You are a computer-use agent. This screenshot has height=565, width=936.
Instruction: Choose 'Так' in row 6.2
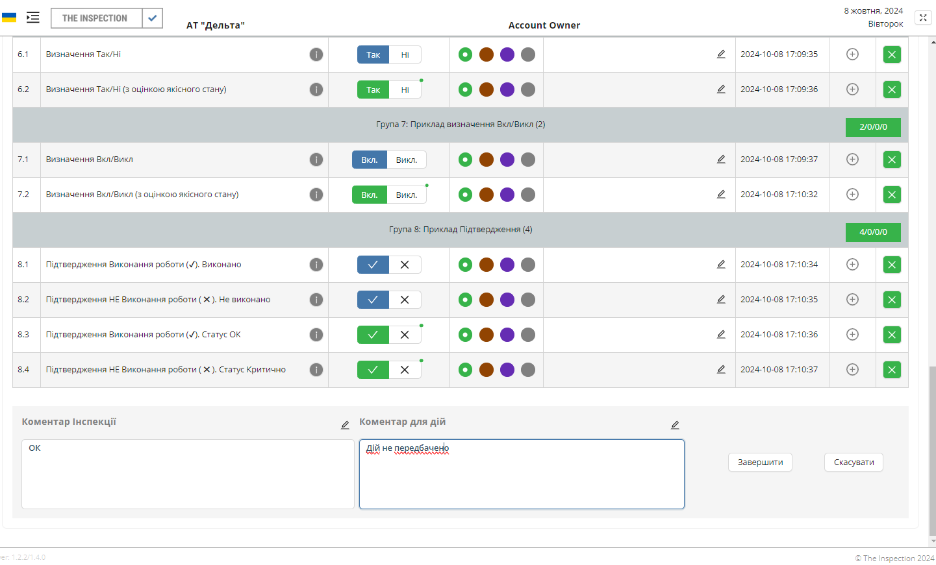click(373, 90)
